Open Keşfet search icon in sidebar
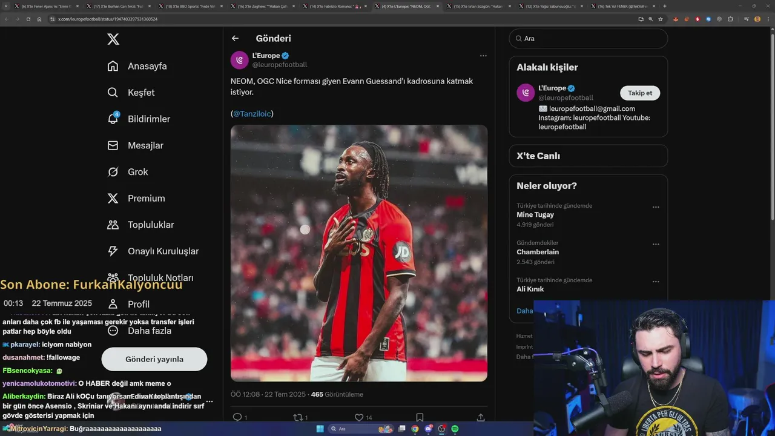775x436 pixels. click(113, 93)
